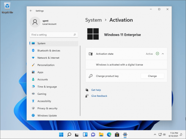Open Chat from the taskbar
The width and height of the screenshot is (186, 139).
[x=93, y=135]
